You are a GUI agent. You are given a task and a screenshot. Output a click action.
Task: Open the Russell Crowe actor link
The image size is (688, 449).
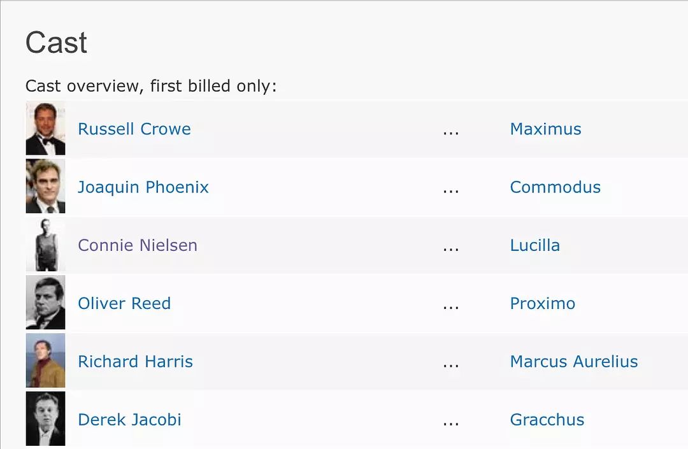click(x=134, y=129)
